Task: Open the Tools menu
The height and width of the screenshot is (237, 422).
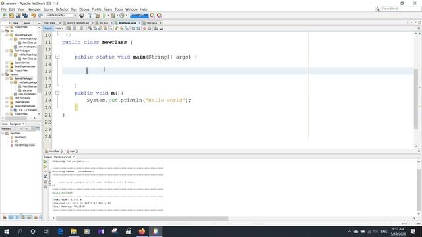Action: tap(119, 9)
